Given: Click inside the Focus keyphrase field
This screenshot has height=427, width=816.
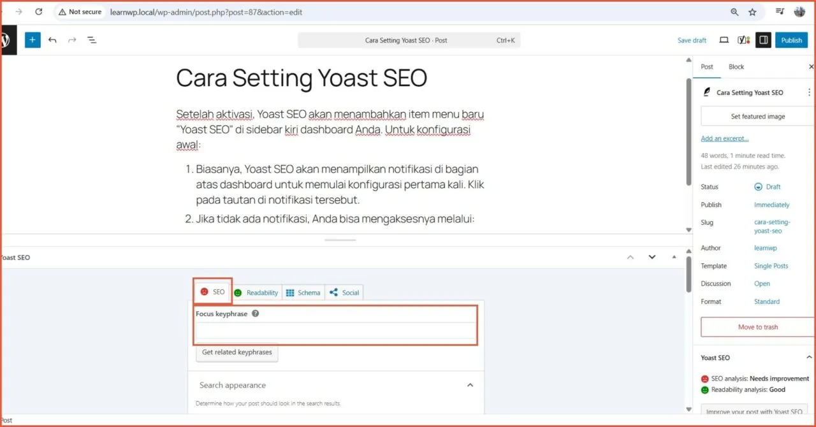Looking at the screenshot, I should point(335,331).
